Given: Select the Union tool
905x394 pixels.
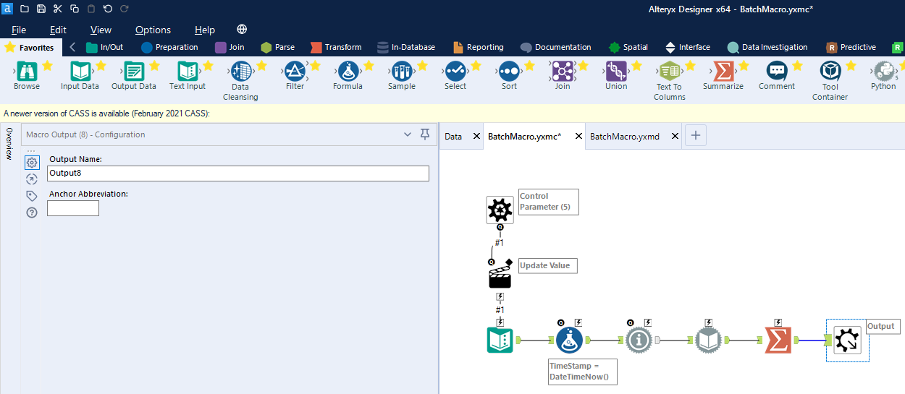Looking at the screenshot, I should (x=616, y=71).
